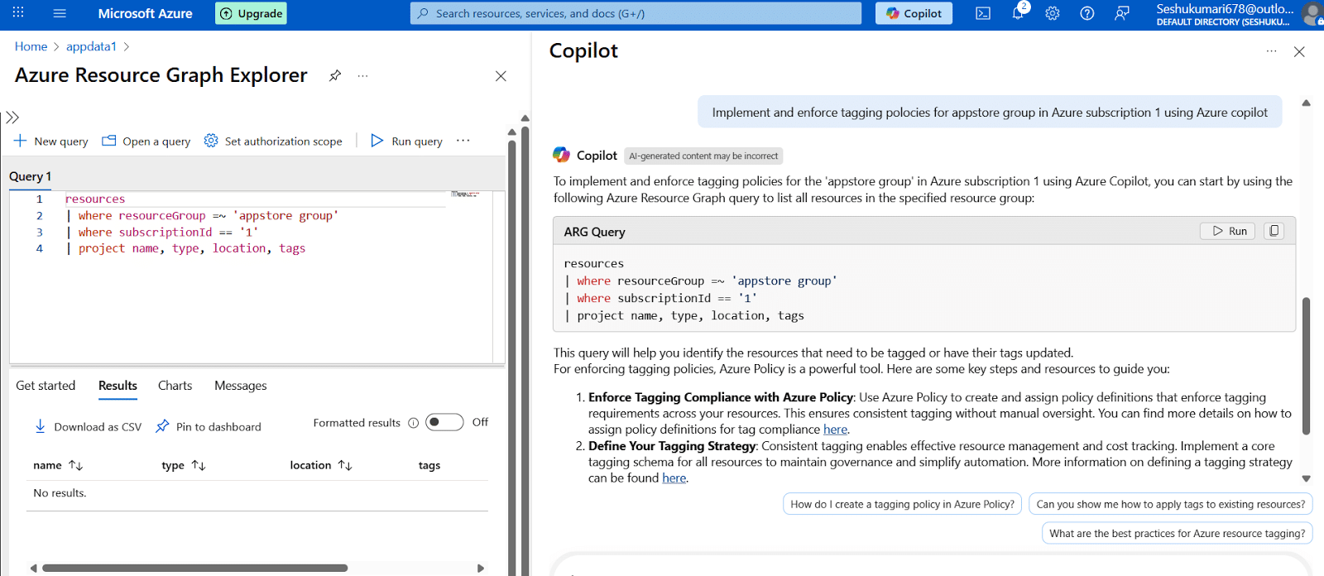This screenshot has width=1324, height=576.
Task: Go to the Home breadcrumb
Action: tap(31, 46)
